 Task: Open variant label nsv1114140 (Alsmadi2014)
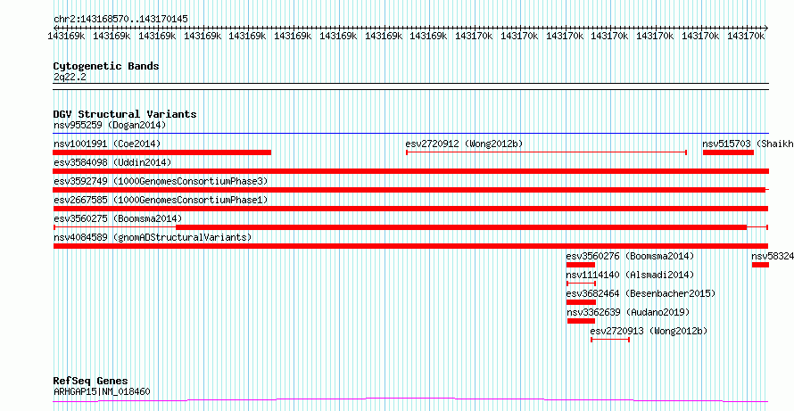pyautogui.click(x=630, y=275)
